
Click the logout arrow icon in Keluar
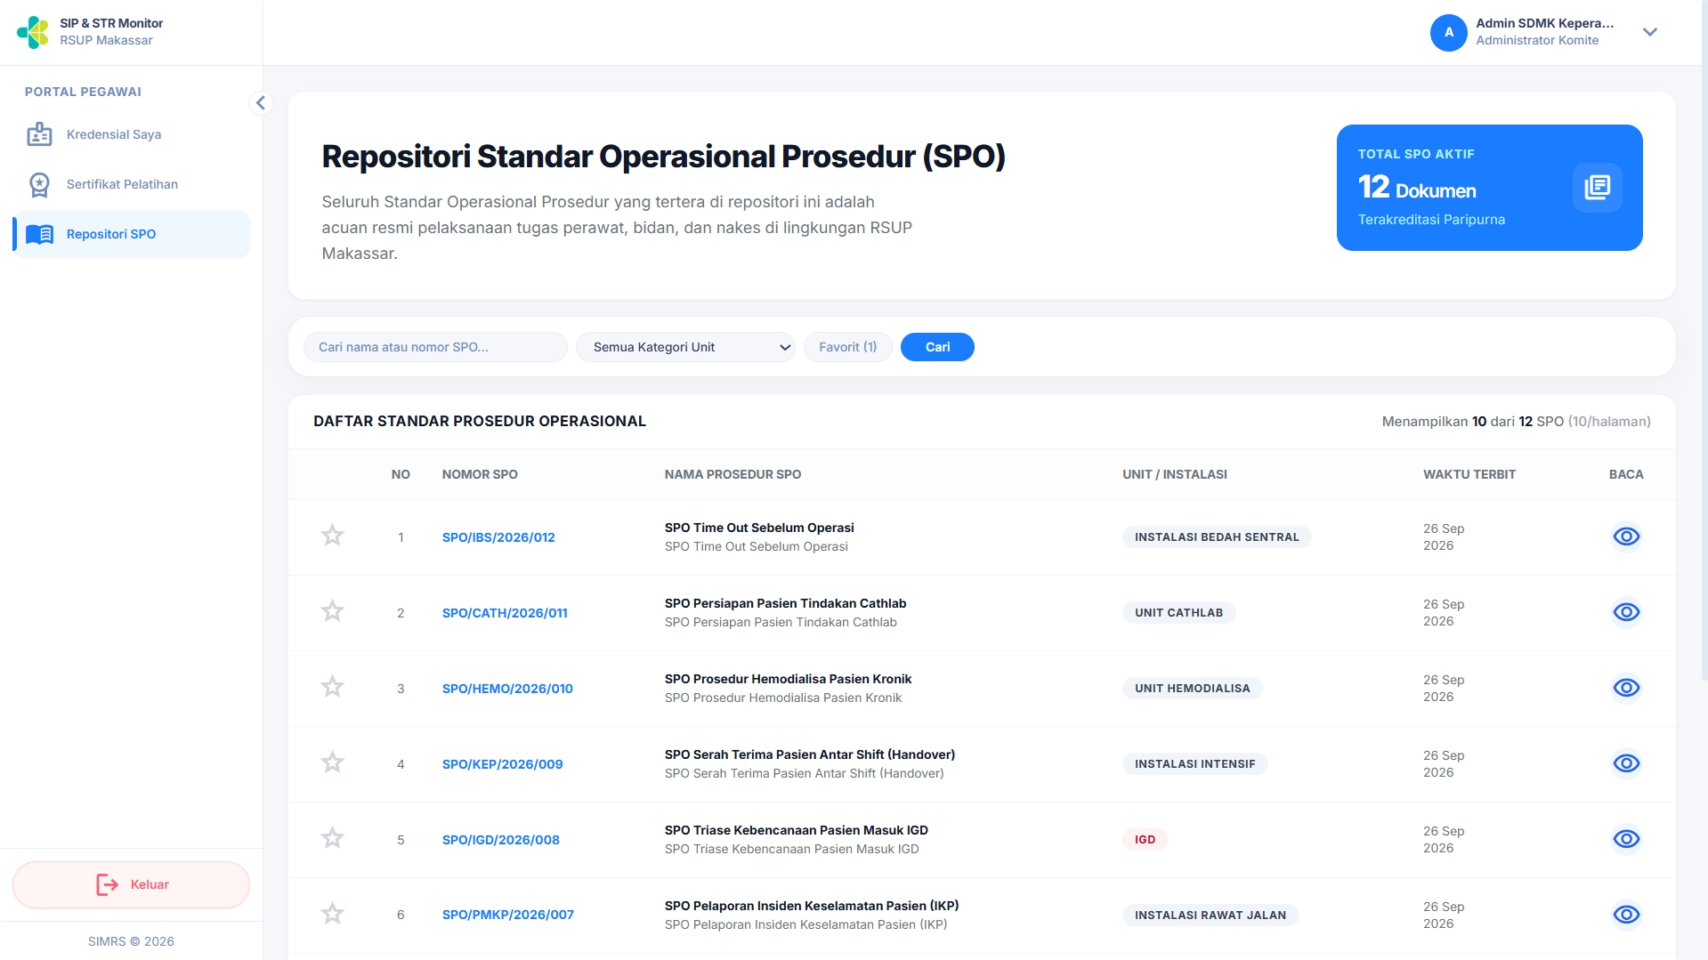107,884
